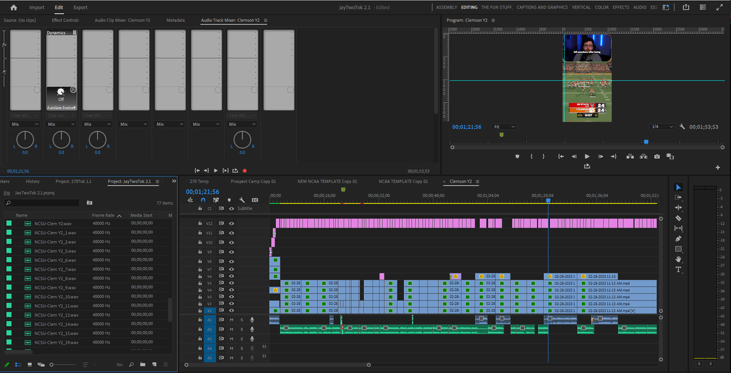This screenshot has height=373, width=731.
Task: Step back one frame in Program monitor
Action: pyautogui.click(x=574, y=156)
